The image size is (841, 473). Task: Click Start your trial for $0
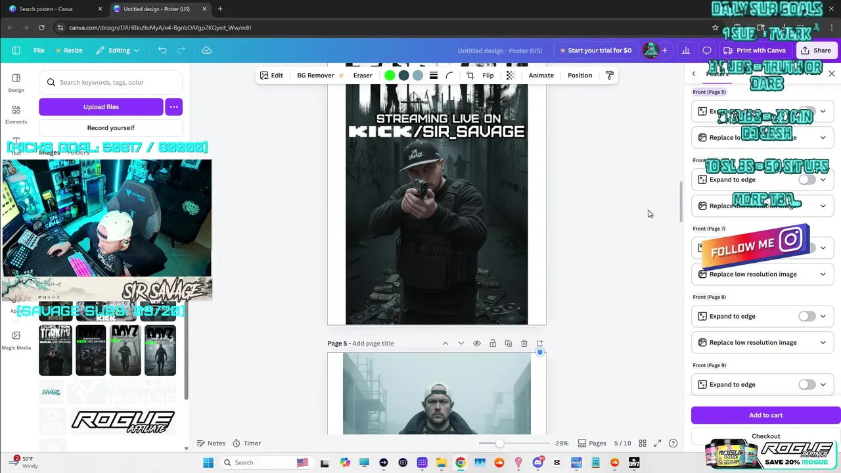tap(596, 50)
